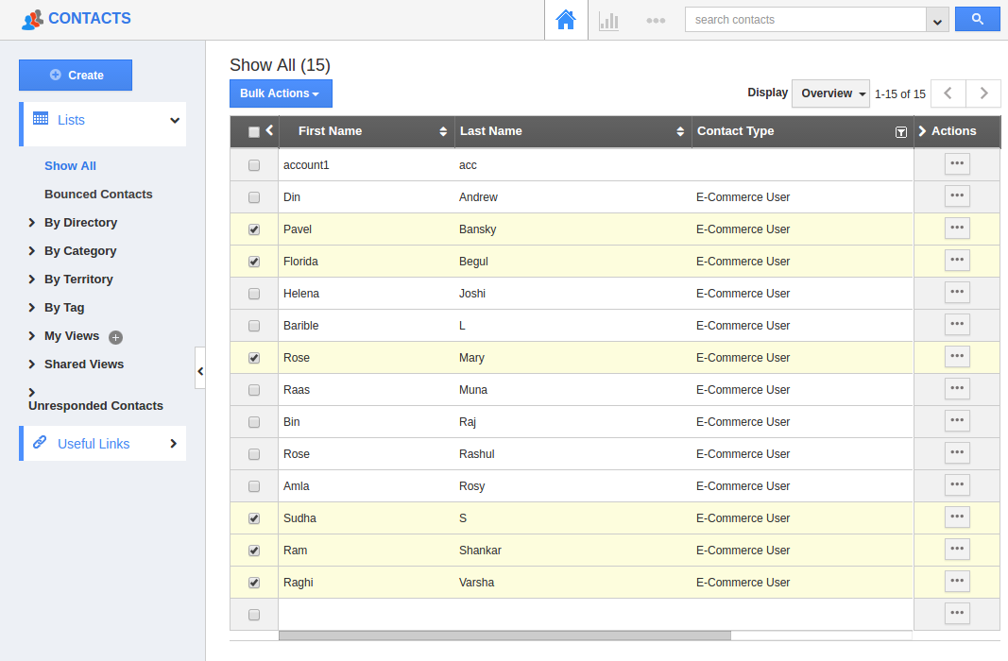1008x661 pixels.
Task: Open actions menu for Din Andrew
Action: (957, 195)
